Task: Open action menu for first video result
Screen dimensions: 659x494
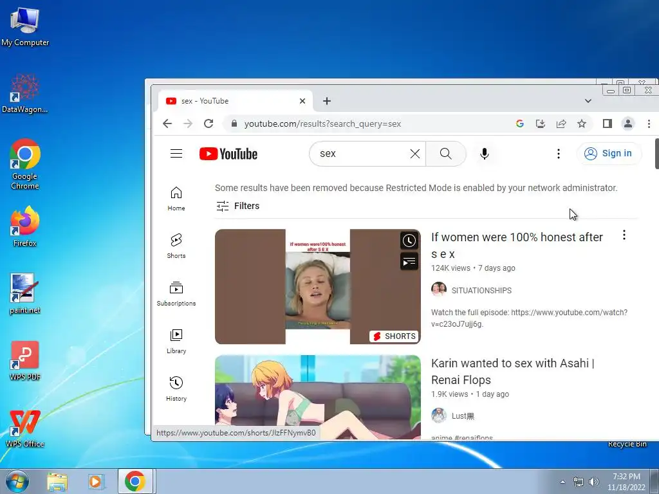Action: (624, 235)
